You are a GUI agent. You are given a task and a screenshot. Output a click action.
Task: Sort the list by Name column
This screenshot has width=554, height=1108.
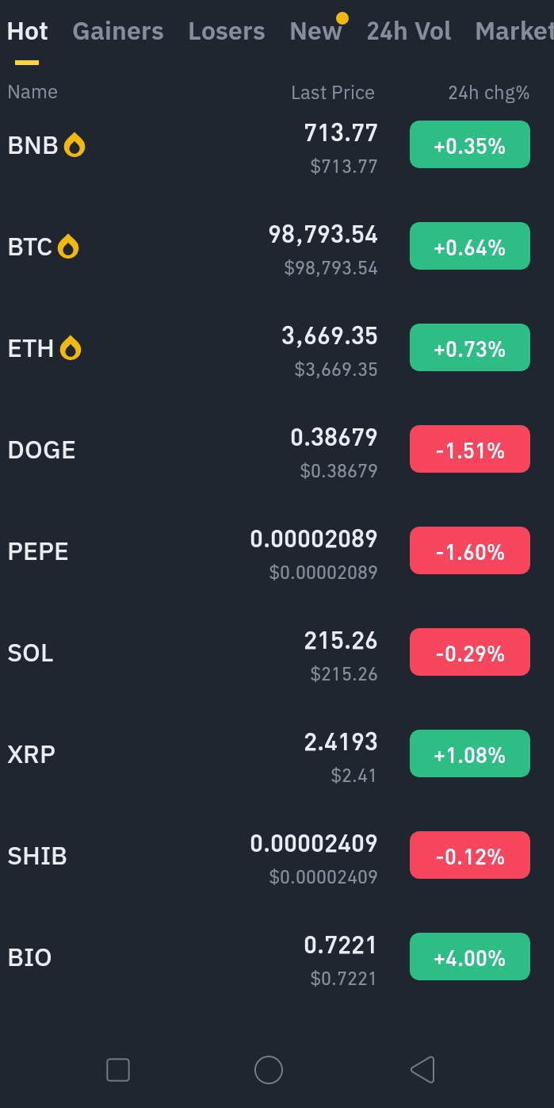pos(32,92)
